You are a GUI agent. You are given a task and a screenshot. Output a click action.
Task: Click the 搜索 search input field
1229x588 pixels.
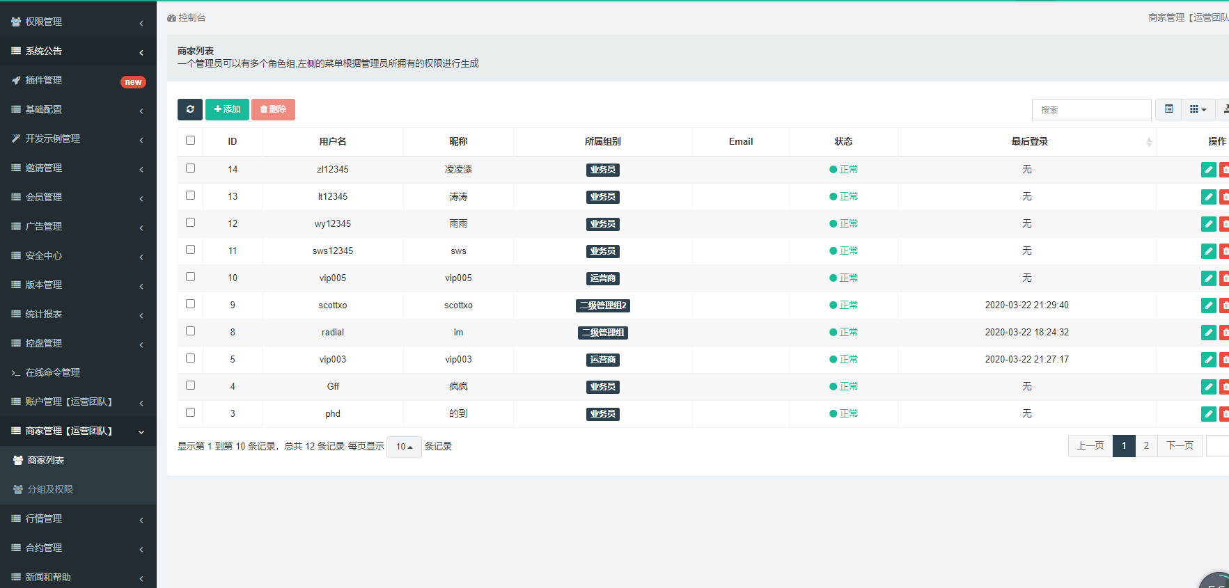pos(1090,110)
